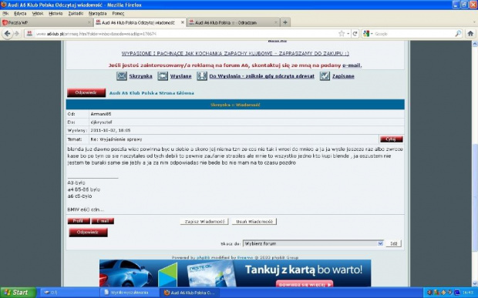The image size is (478, 298).
Task: Click the search magnifier icon in Google box
Action: click(x=458, y=34)
